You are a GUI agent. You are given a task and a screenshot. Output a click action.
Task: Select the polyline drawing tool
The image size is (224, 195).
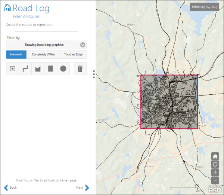click(25, 69)
